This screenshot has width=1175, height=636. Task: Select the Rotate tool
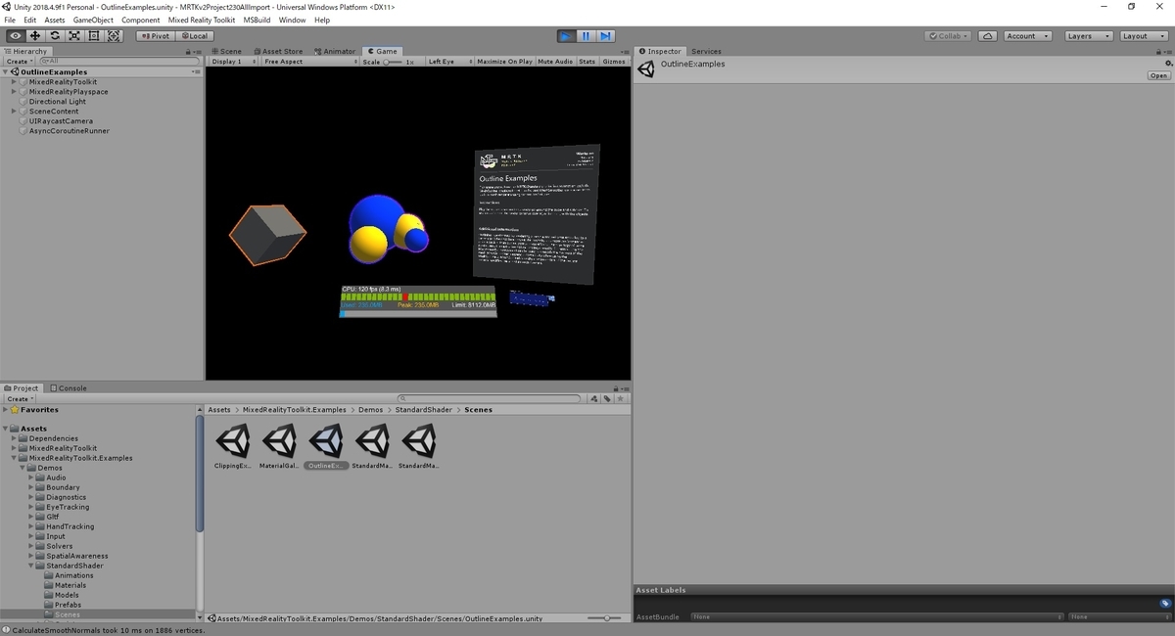[x=55, y=36]
